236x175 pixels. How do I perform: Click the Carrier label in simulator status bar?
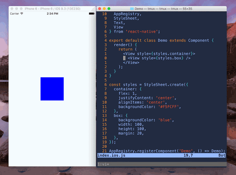(14, 14)
